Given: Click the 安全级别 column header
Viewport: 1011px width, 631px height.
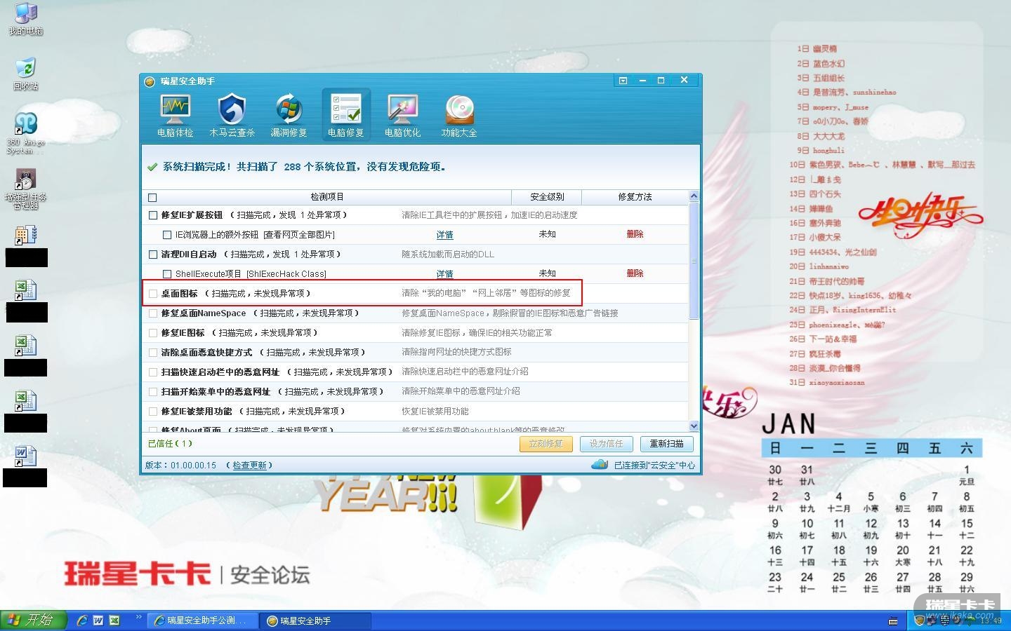Looking at the screenshot, I should [x=547, y=197].
